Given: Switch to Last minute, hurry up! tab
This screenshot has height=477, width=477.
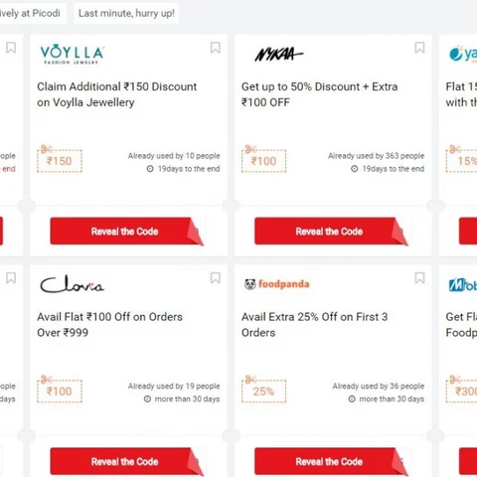Looking at the screenshot, I should coord(126,13).
